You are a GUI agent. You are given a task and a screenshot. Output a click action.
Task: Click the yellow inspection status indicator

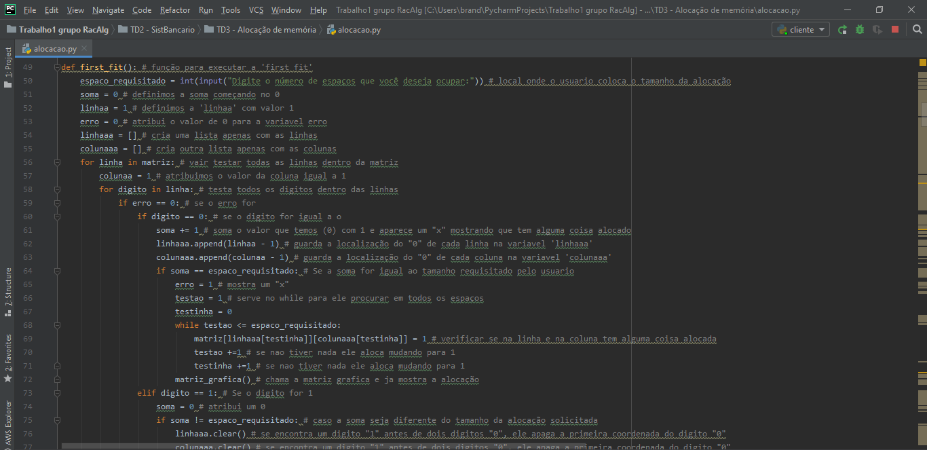[x=923, y=62]
